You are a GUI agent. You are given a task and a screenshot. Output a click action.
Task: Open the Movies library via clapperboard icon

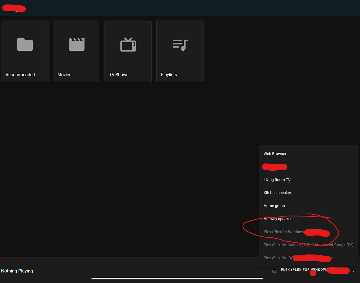(x=76, y=44)
